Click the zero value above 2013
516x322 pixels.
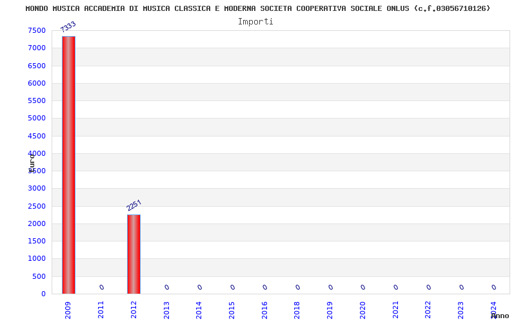(167, 287)
